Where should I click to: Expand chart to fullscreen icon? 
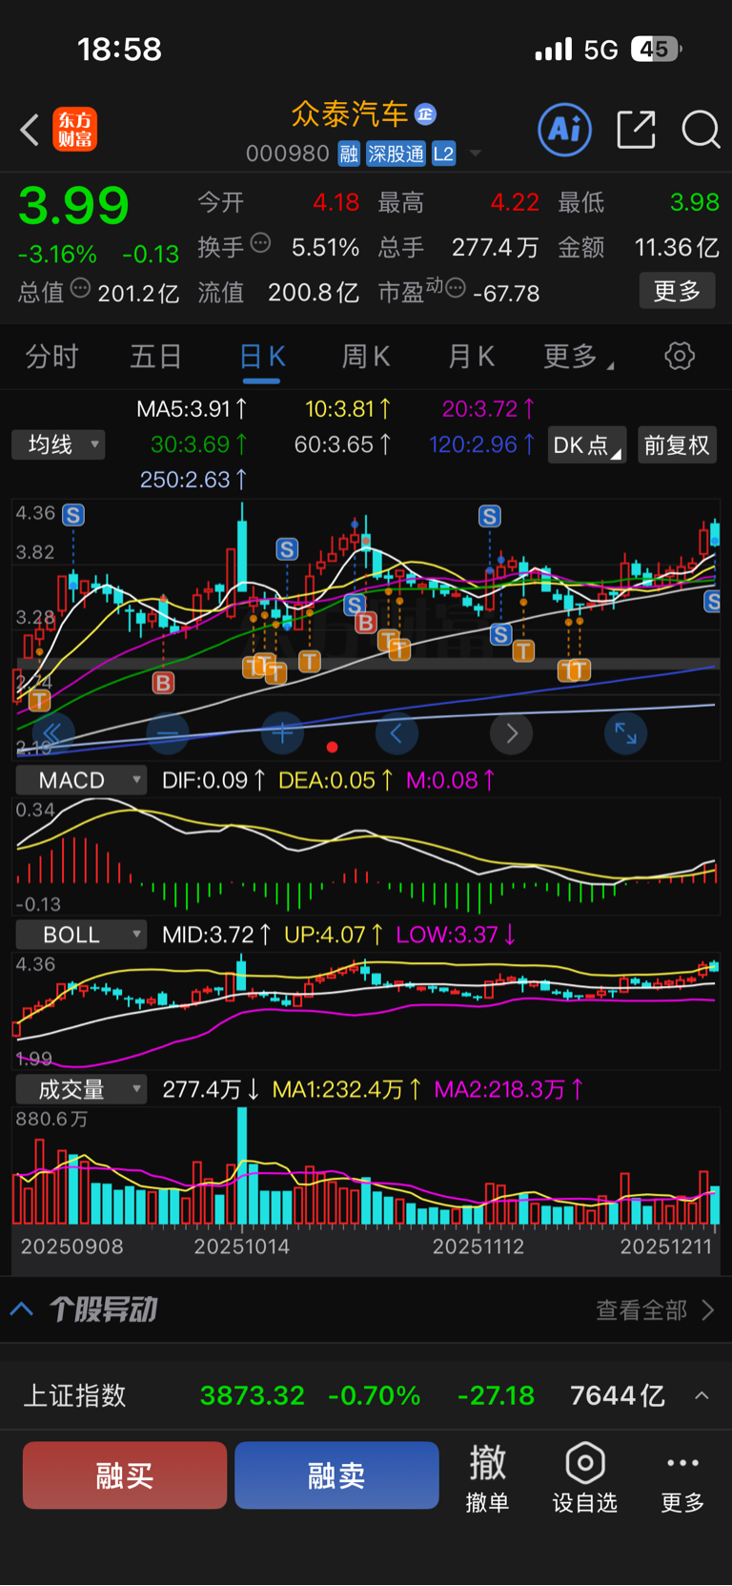626,733
